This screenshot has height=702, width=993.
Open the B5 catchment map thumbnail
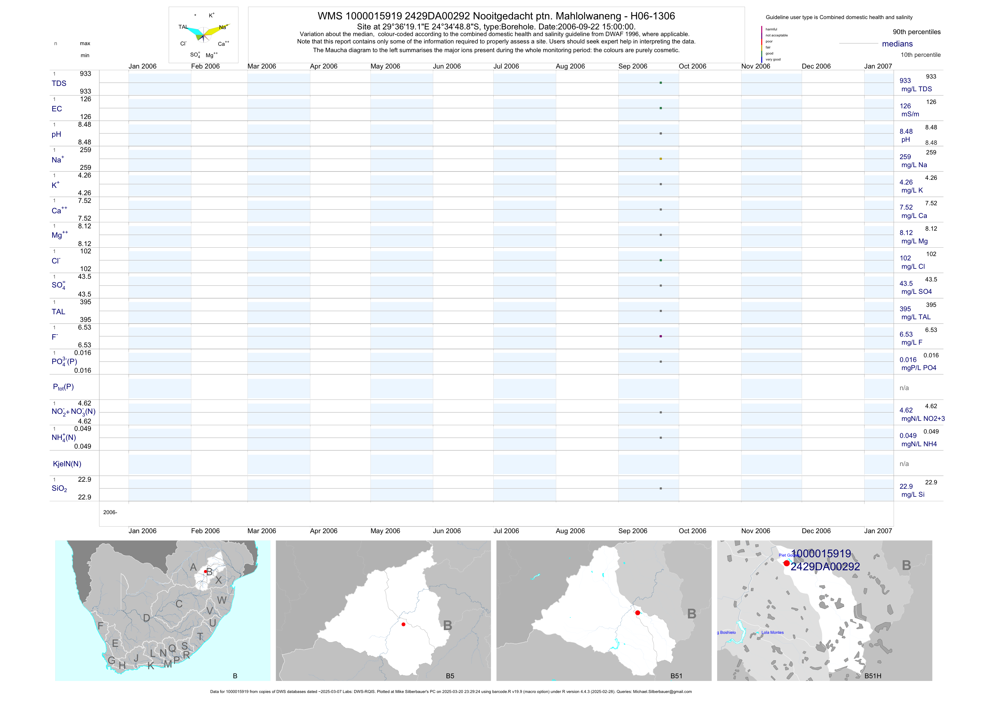tap(383, 610)
